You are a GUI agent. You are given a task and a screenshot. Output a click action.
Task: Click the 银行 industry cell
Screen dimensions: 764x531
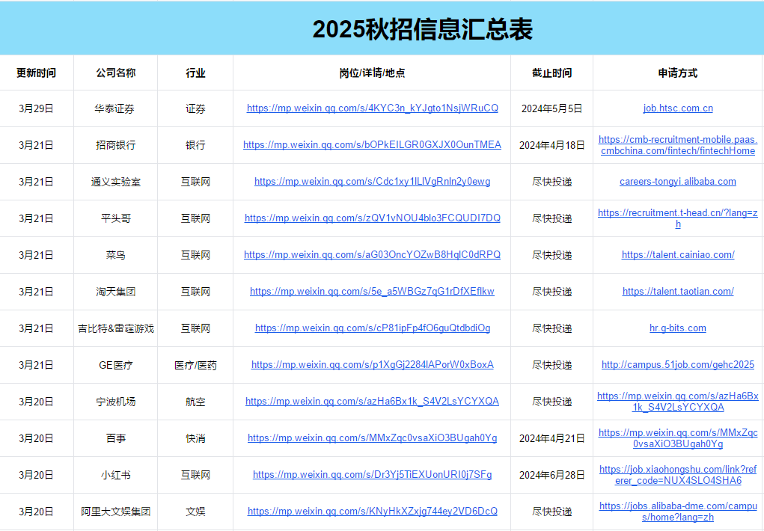[195, 145]
